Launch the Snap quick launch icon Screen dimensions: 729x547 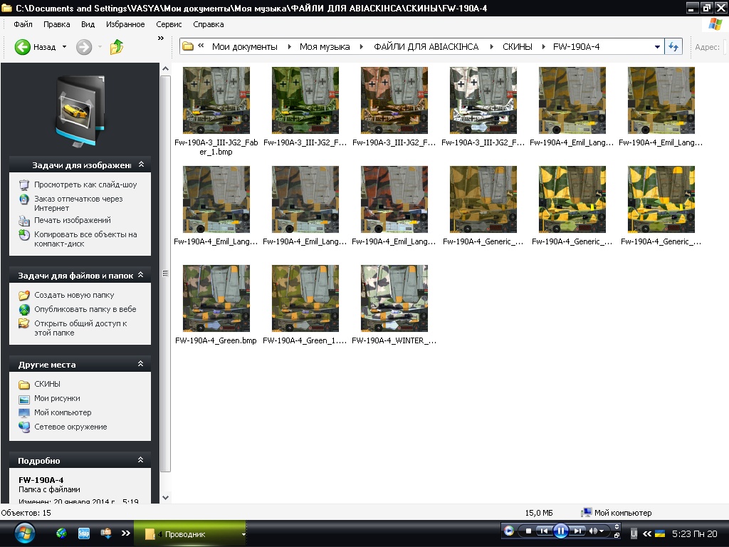click(x=84, y=533)
